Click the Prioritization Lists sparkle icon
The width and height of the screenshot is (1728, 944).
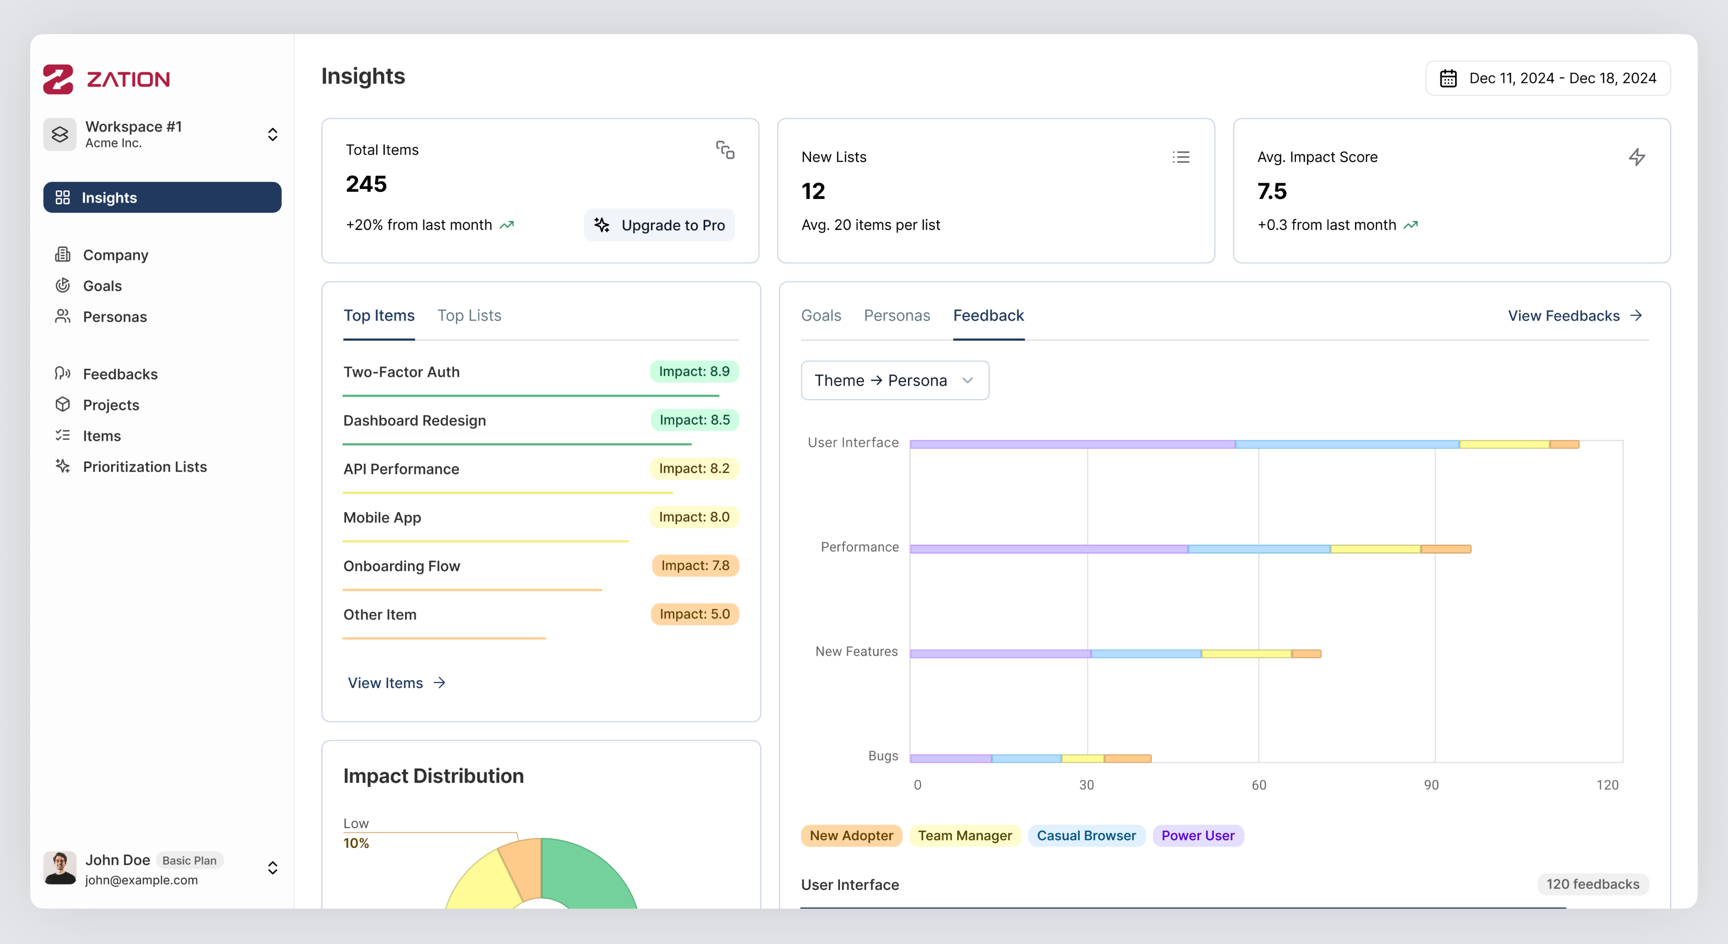62,466
